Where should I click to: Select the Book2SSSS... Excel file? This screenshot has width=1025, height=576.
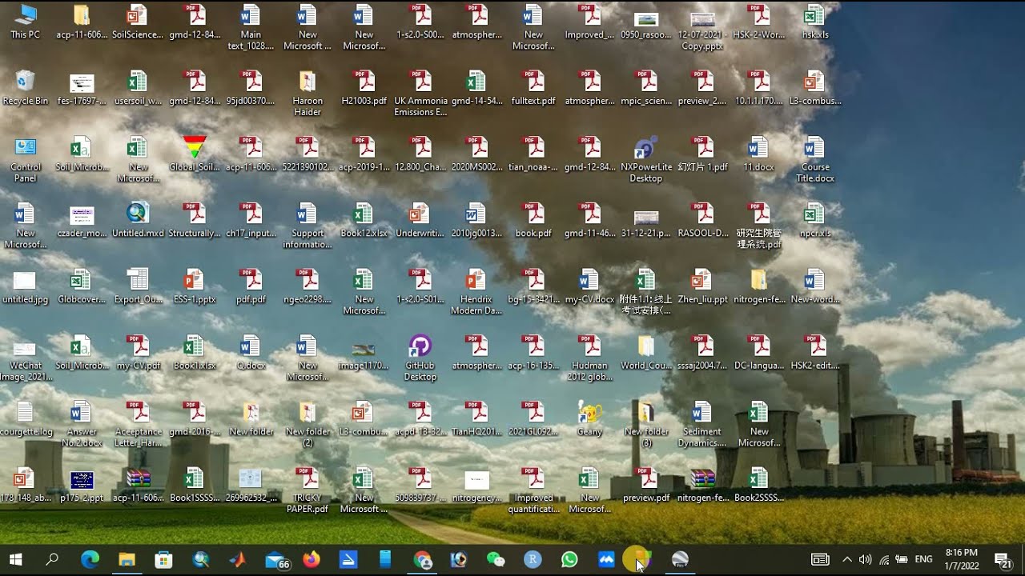pos(758,485)
